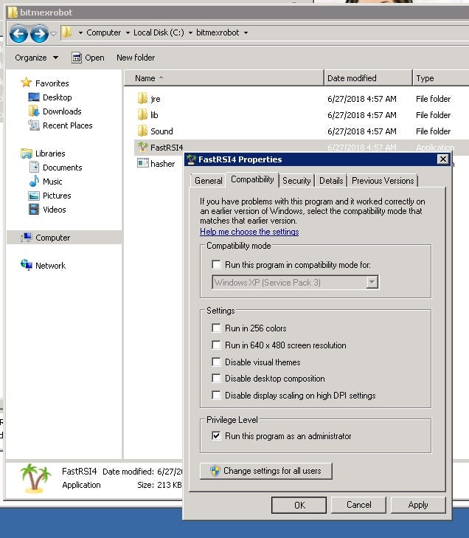Apply the compatibility settings

(418, 505)
